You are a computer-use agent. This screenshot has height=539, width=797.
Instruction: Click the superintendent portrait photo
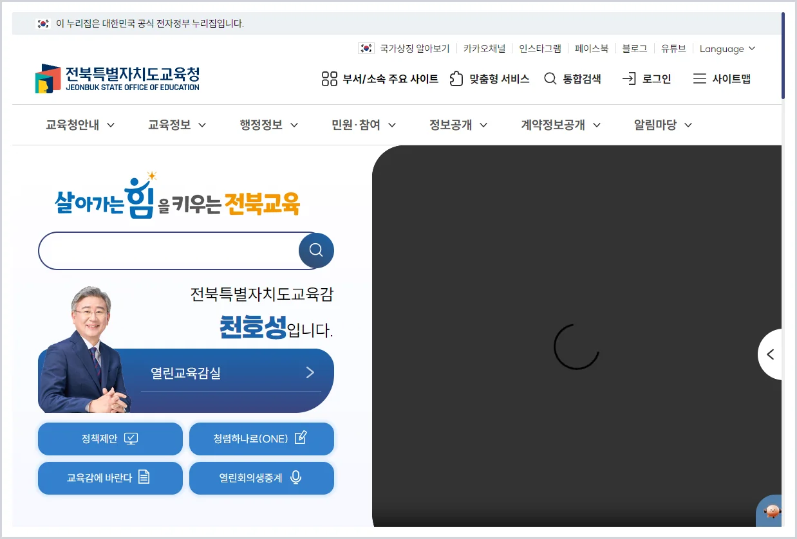(86, 349)
